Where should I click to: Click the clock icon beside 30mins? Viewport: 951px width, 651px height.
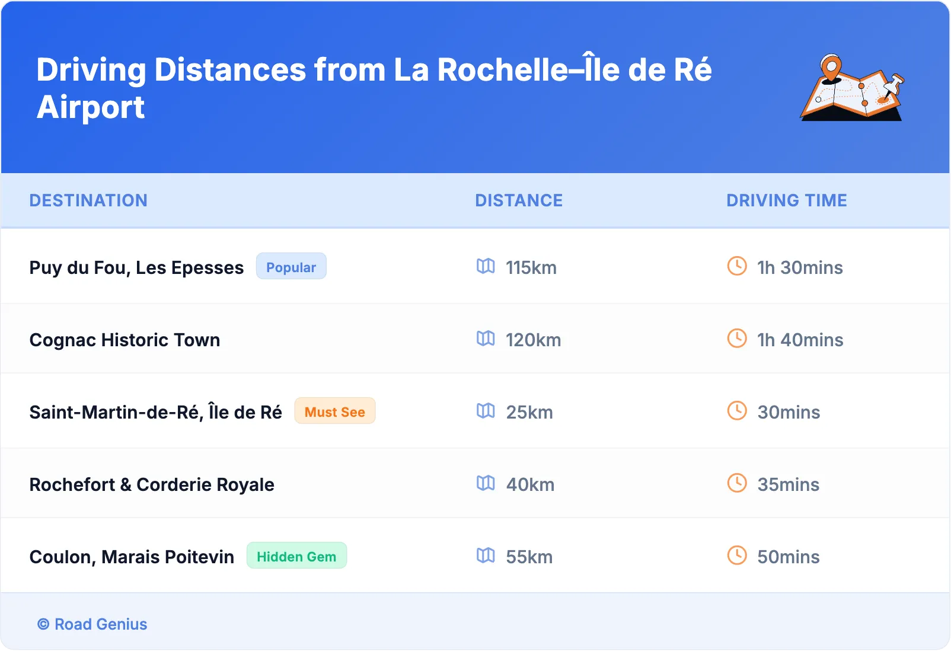click(x=737, y=411)
